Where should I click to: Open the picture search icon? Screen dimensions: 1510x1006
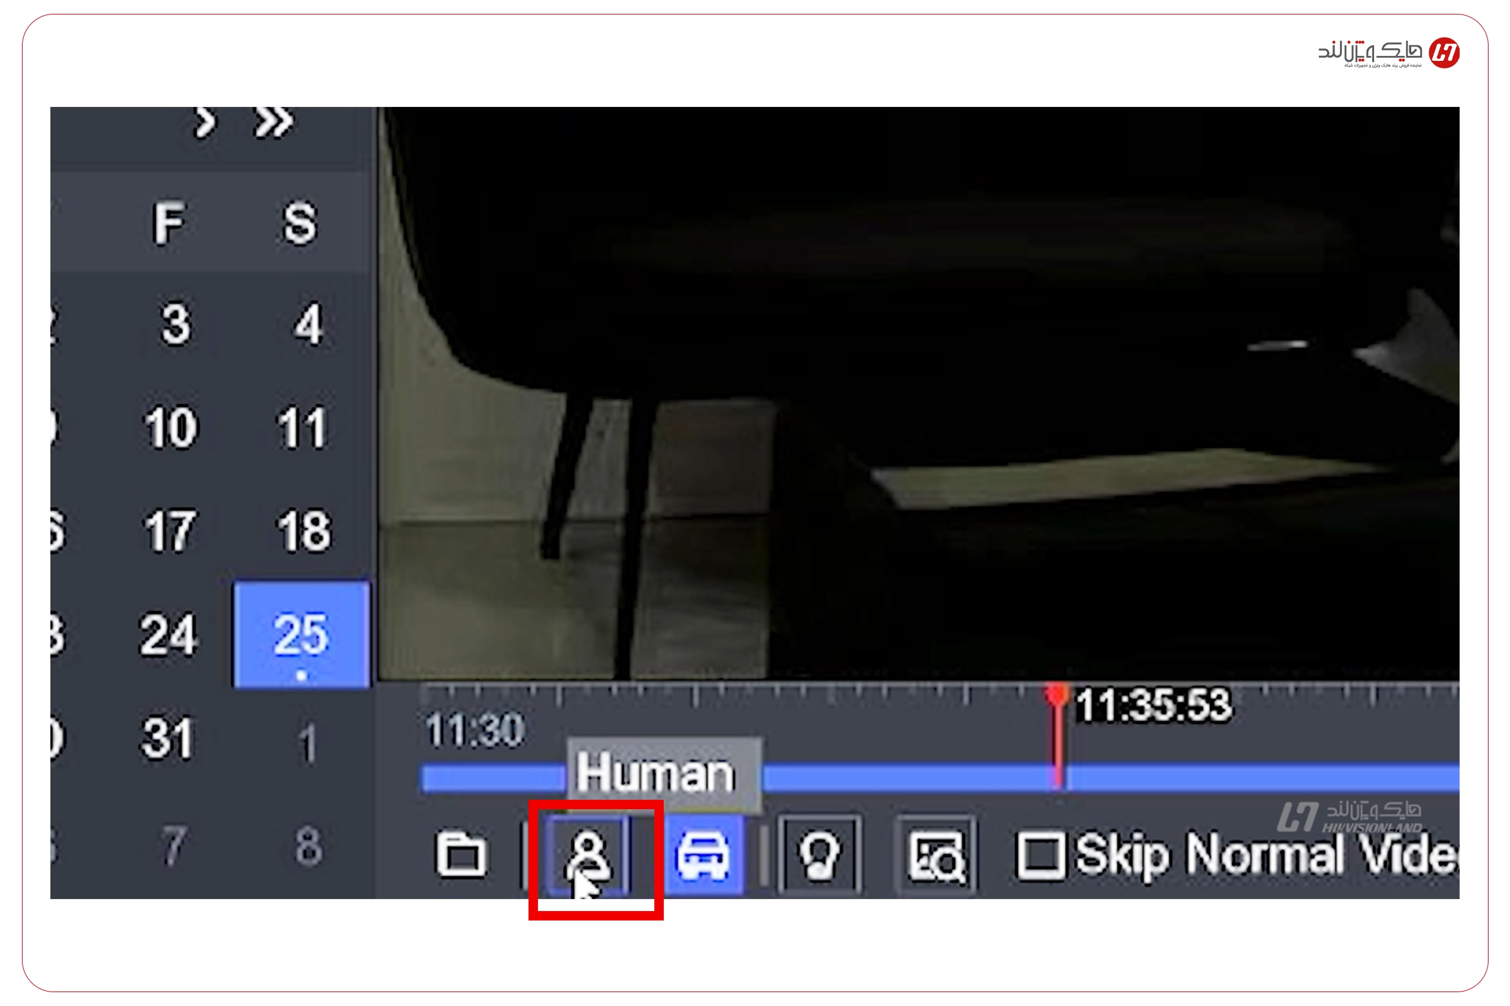click(x=936, y=854)
